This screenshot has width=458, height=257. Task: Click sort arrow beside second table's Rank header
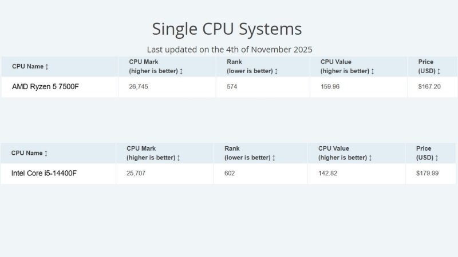(x=274, y=158)
